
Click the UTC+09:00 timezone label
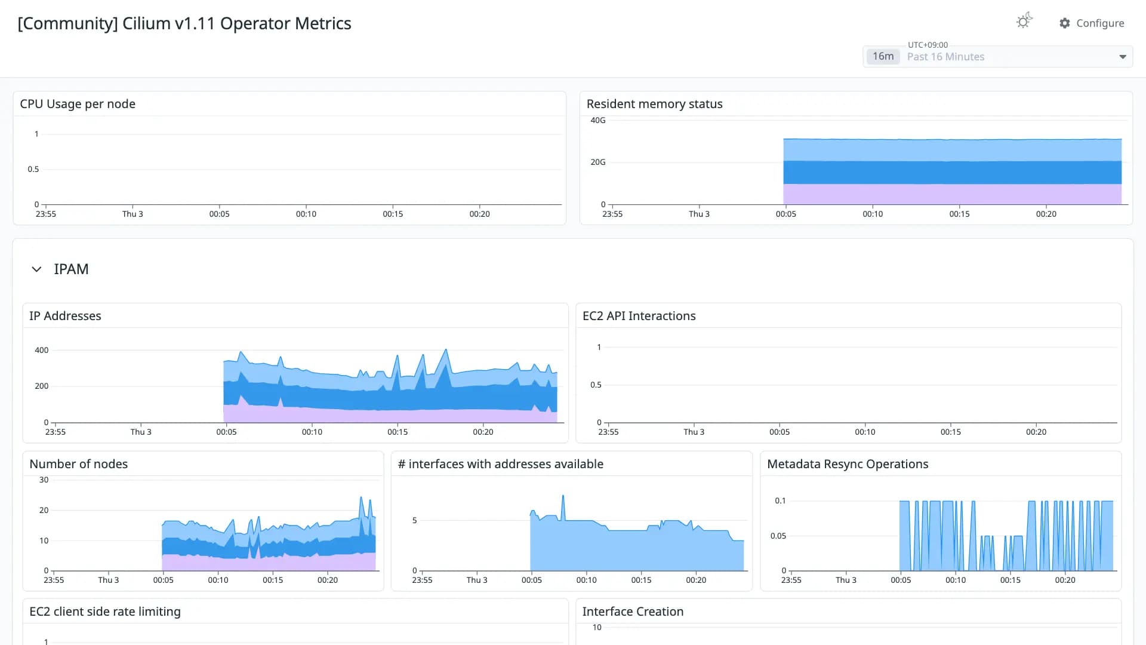point(928,45)
